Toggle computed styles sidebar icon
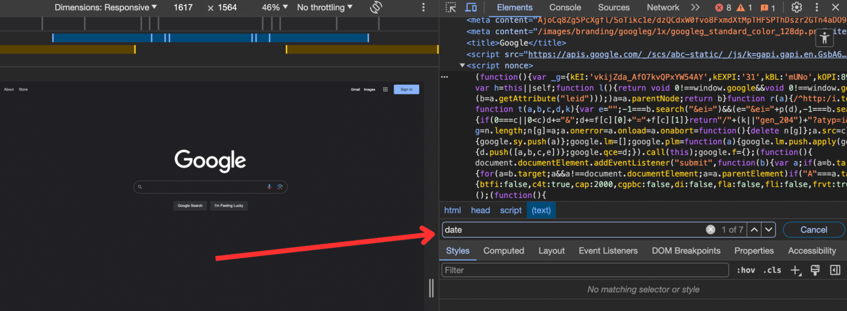Image resolution: width=847 pixels, height=311 pixels. (835, 270)
